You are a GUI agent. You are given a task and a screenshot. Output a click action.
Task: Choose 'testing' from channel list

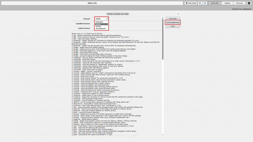(x=98, y=26)
